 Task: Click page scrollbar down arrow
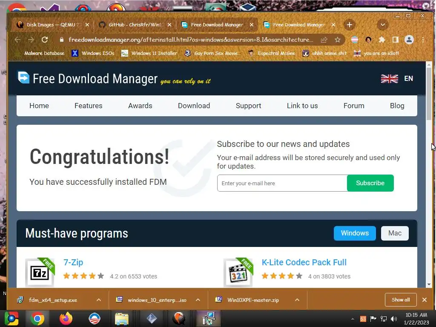pyautogui.click(x=429, y=284)
